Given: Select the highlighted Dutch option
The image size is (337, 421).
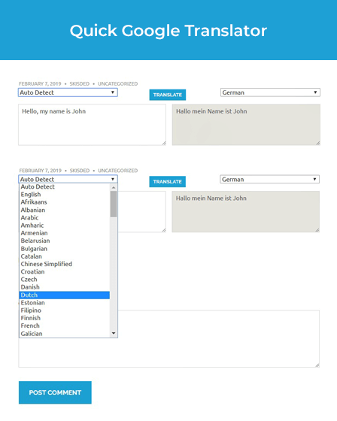Looking at the screenshot, I should point(65,295).
